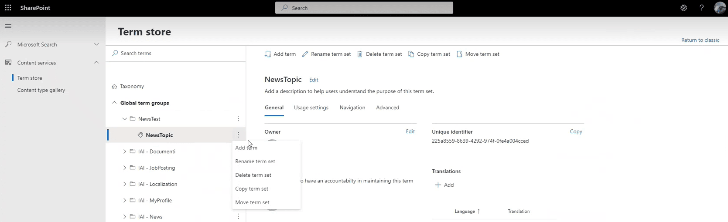Click the three dots beside NewsTest
The height and width of the screenshot is (222, 728).
(238, 119)
